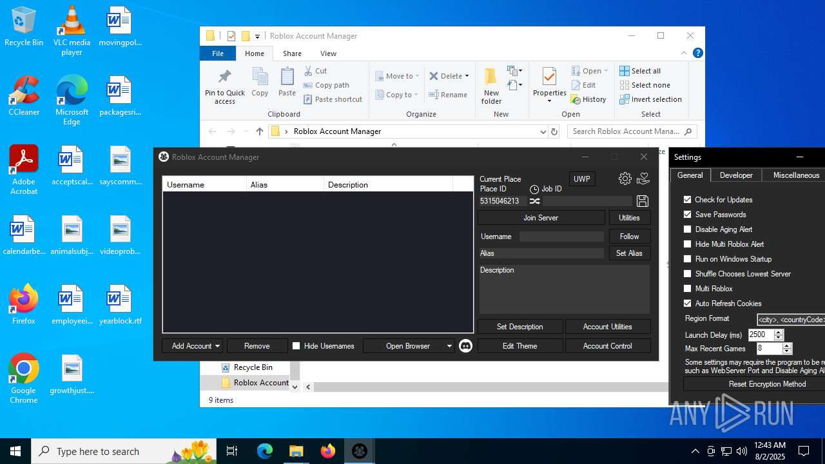Viewport: 825px width, 464px height.
Task: Click Reset Encryption Method button
Action: pyautogui.click(x=754, y=384)
